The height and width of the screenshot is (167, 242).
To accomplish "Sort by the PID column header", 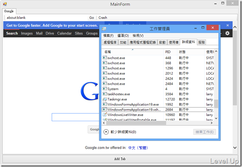I will click(x=170, y=52).
